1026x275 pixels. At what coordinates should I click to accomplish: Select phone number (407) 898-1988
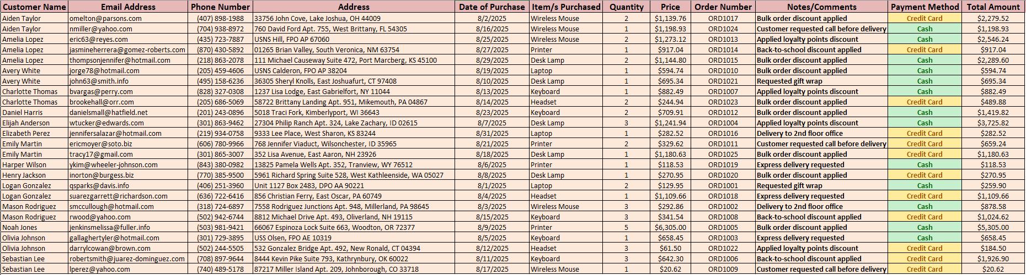coord(220,18)
